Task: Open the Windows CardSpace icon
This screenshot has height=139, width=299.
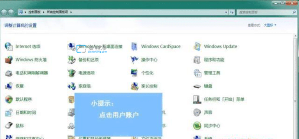Action: (134, 47)
